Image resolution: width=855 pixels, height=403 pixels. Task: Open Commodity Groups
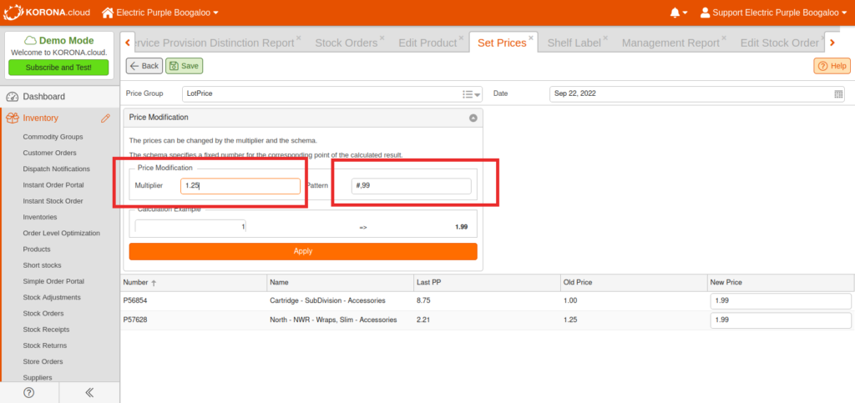[x=53, y=137]
